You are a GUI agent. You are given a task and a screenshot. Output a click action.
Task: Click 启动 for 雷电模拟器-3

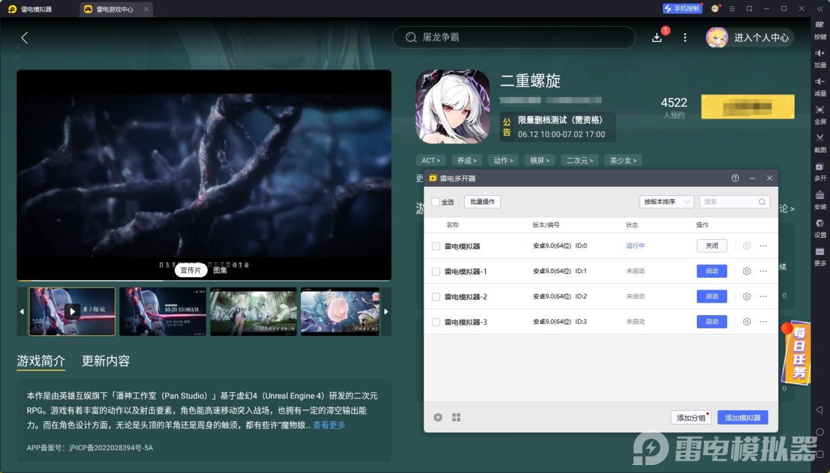pyautogui.click(x=712, y=322)
